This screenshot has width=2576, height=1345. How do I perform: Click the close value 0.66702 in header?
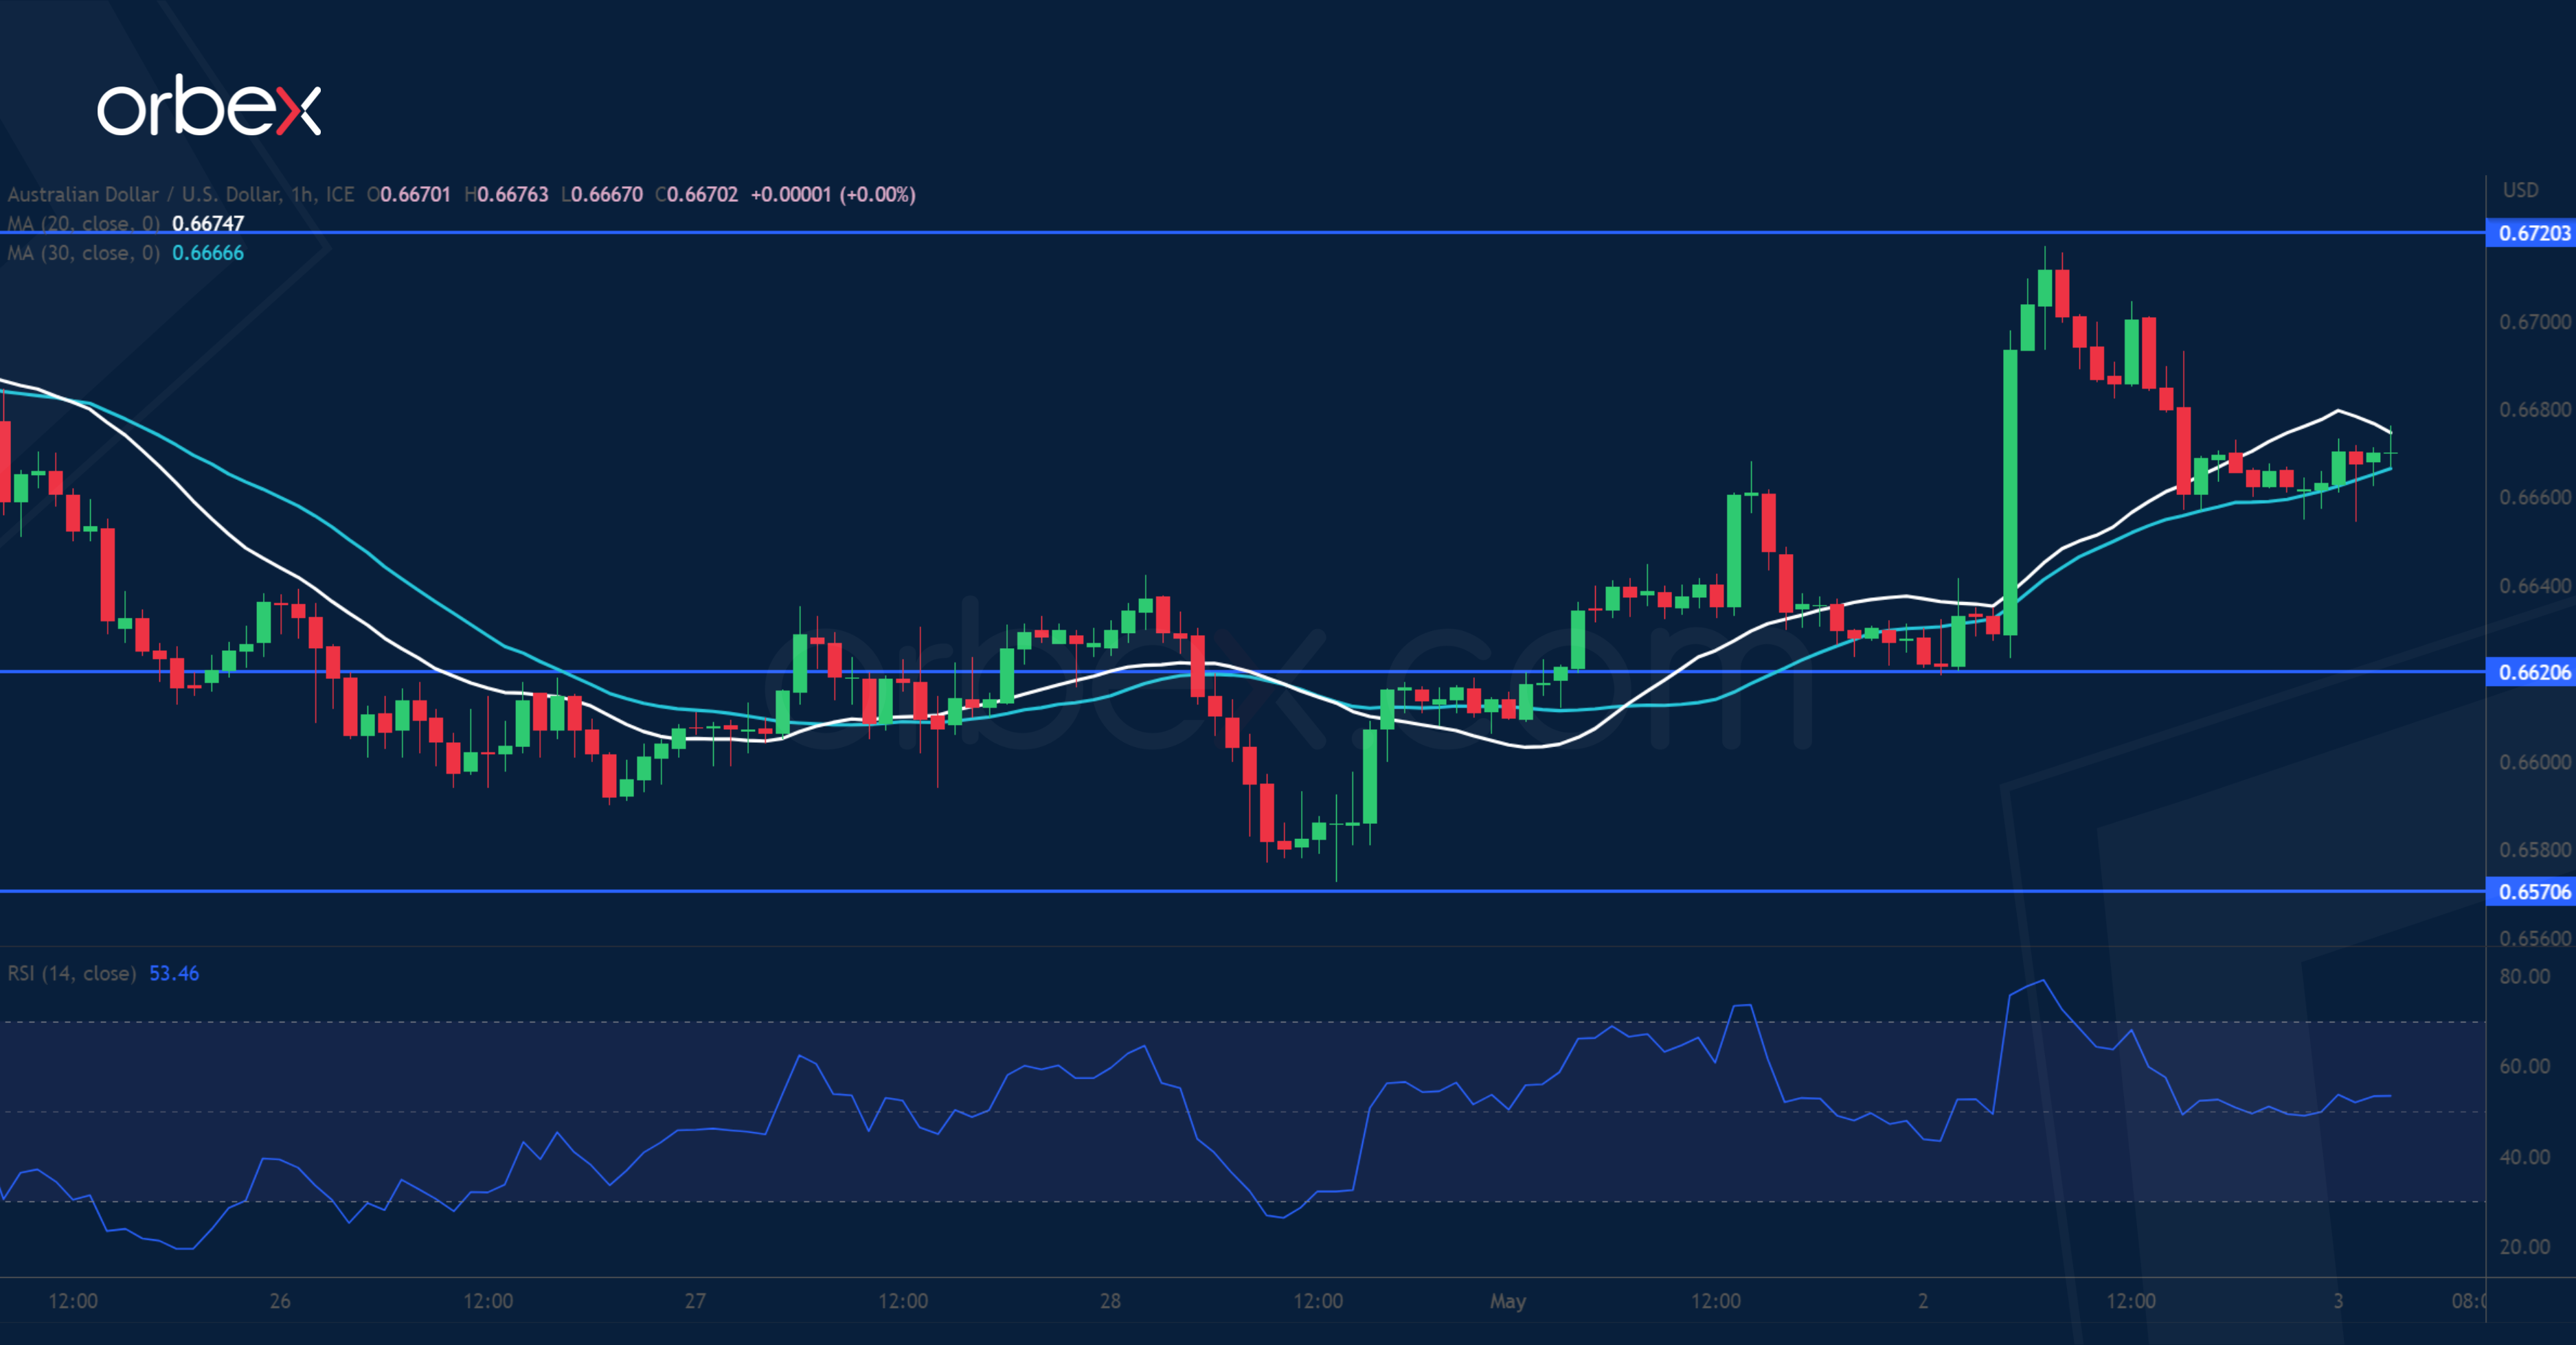pyautogui.click(x=702, y=194)
